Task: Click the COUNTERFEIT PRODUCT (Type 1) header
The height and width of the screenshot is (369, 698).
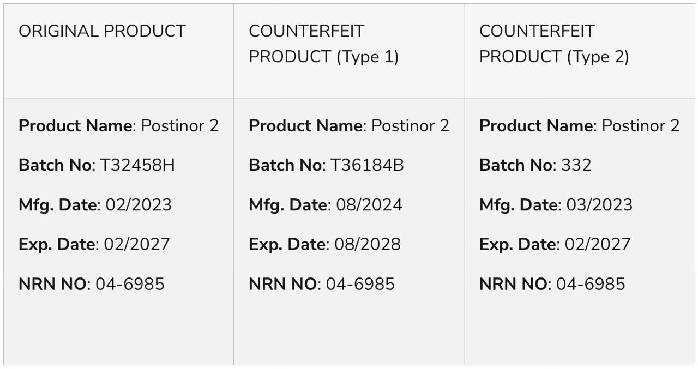Action: click(323, 44)
